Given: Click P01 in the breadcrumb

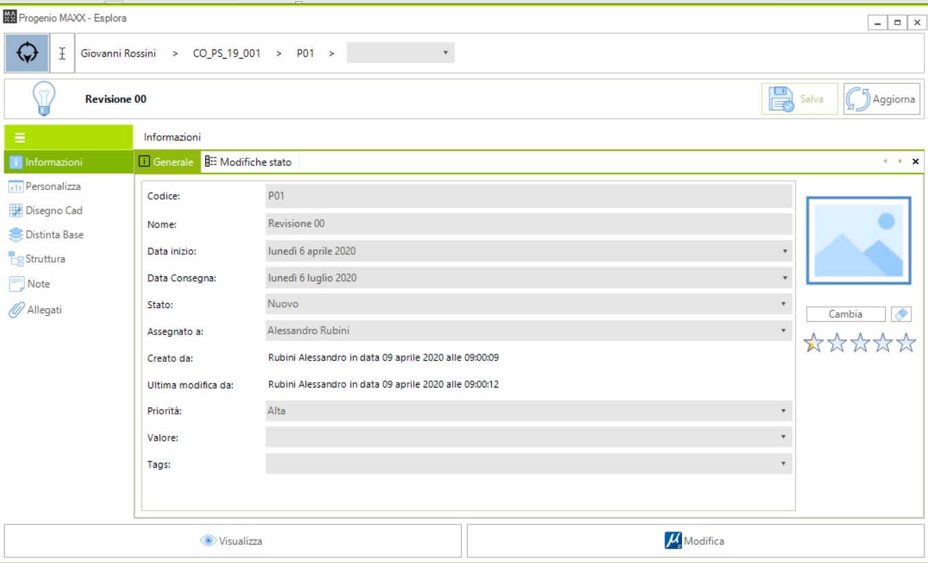Looking at the screenshot, I should 305,53.
